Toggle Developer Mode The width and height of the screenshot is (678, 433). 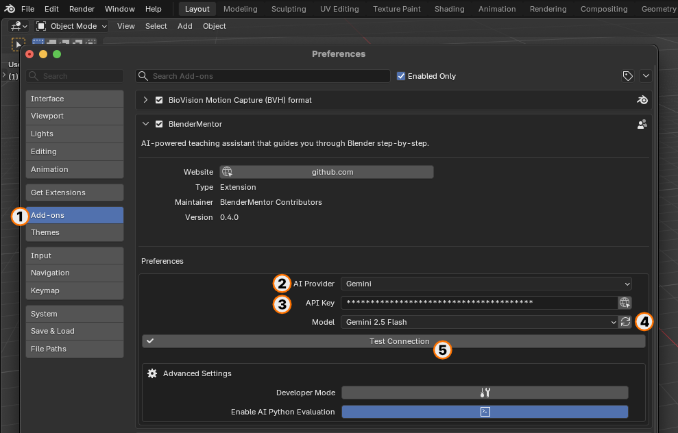pos(485,393)
